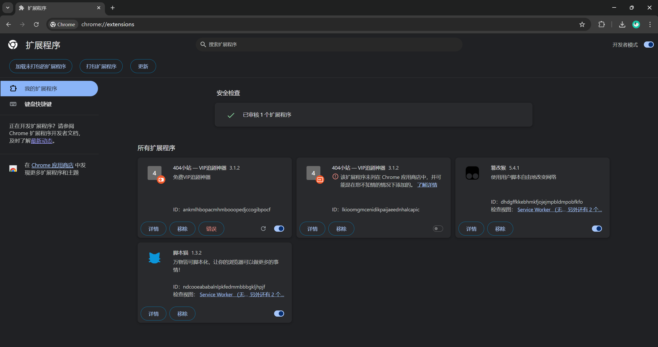Expand the tab search dropdown arrow
658x347 pixels.
[x=8, y=8]
